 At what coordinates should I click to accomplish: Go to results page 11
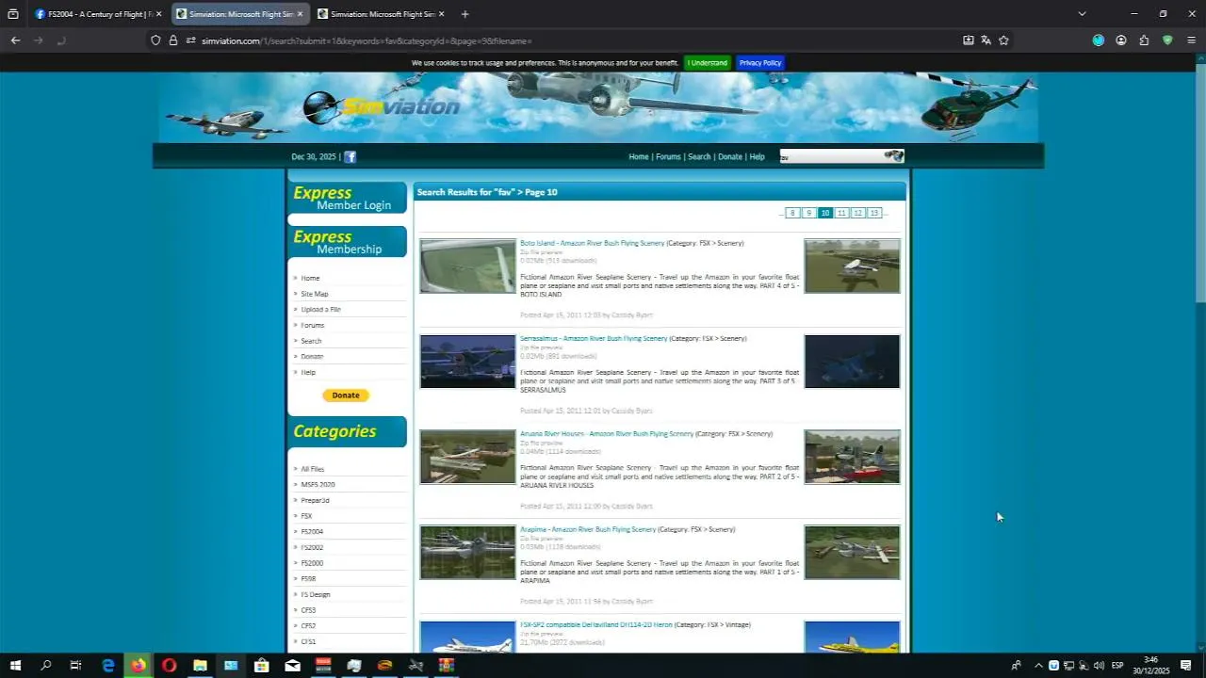click(x=841, y=214)
